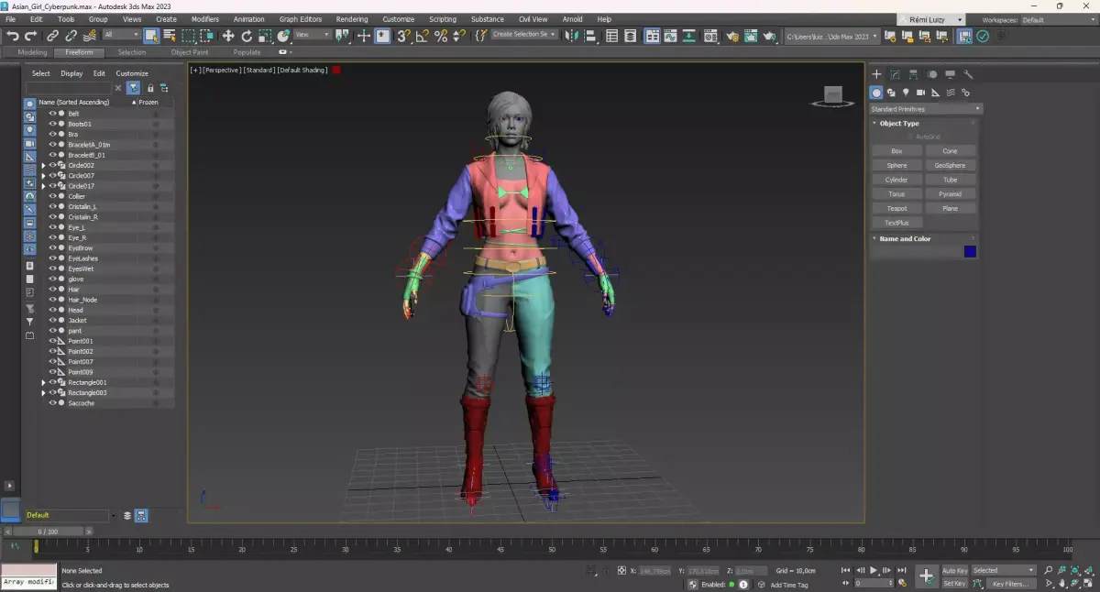Expand the Rectangle003 tree node
This screenshot has height=592, width=1100.
43,393
